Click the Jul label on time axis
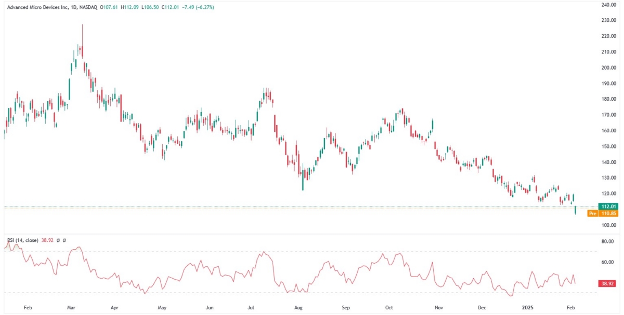624x315 pixels. pyautogui.click(x=252, y=307)
